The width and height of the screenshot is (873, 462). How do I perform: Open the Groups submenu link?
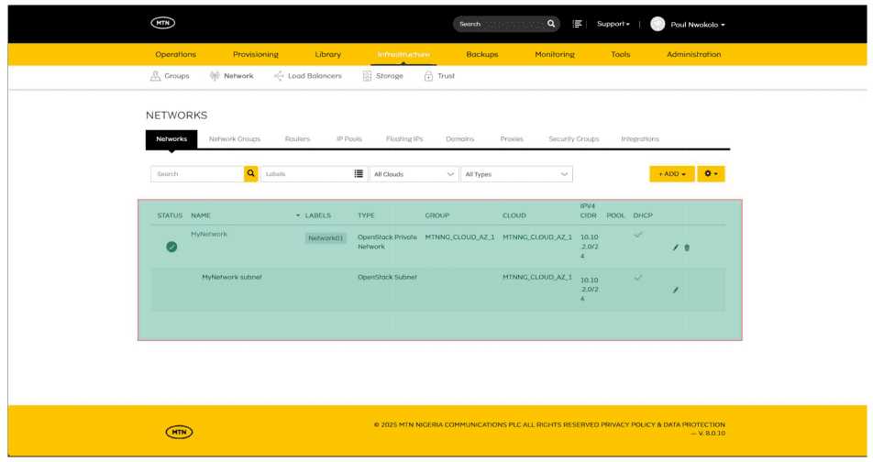coord(176,76)
